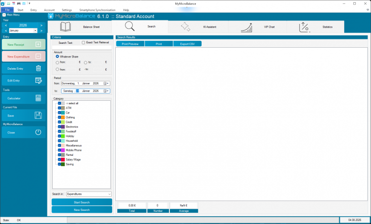The image size is (371, 224).
Task: Click the Salary/Wage category red color swatch
Action: tap(63, 160)
